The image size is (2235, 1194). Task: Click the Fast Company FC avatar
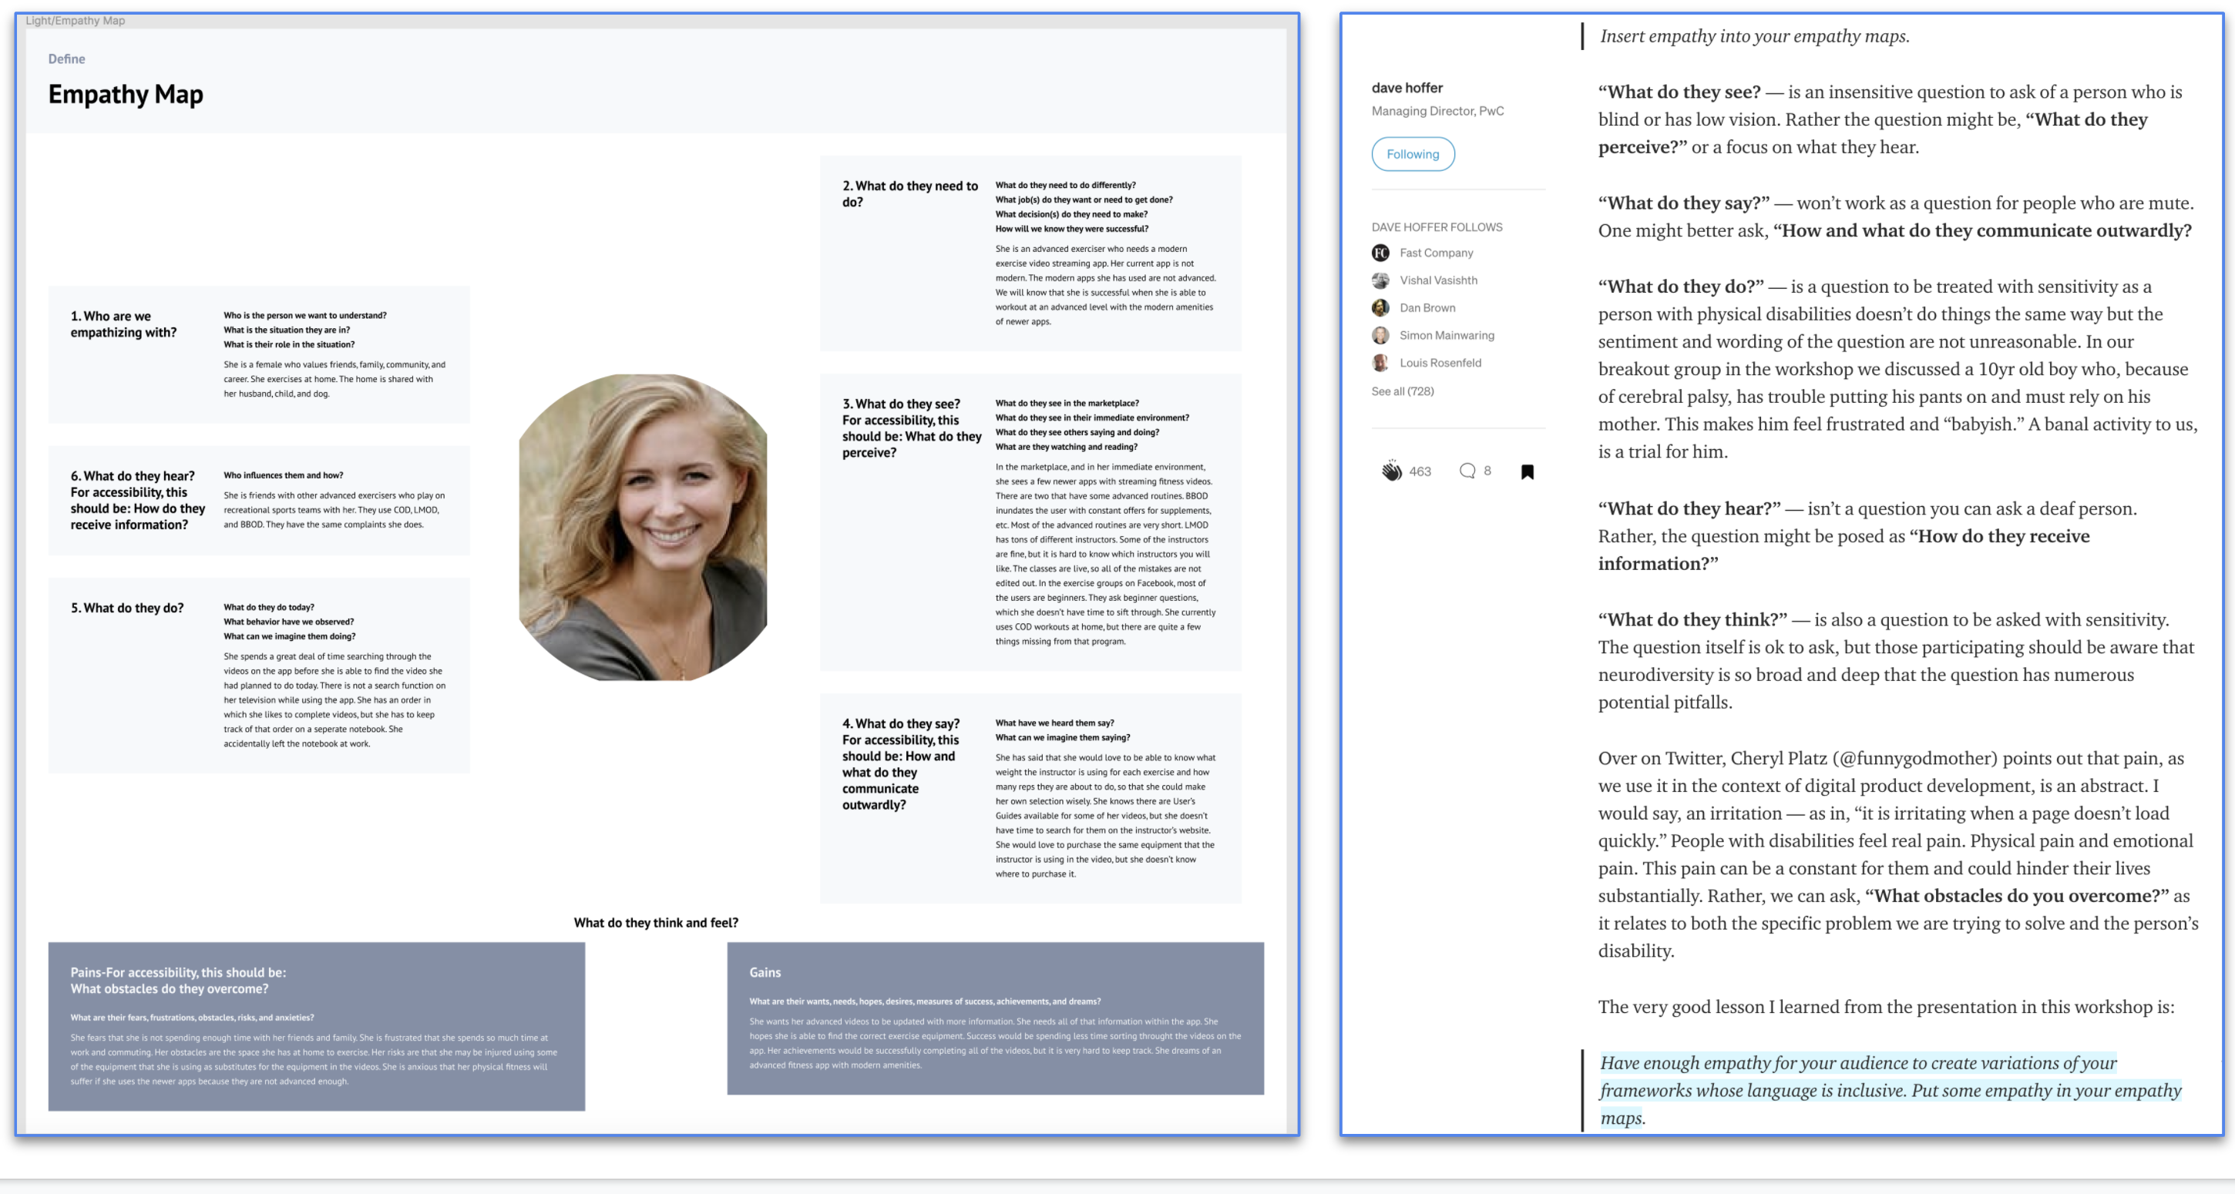point(1380,253)
